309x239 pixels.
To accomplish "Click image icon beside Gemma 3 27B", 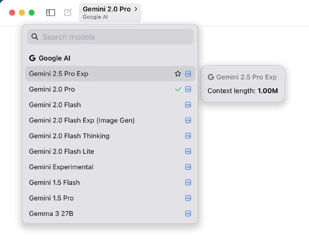I will coord(188,214).
